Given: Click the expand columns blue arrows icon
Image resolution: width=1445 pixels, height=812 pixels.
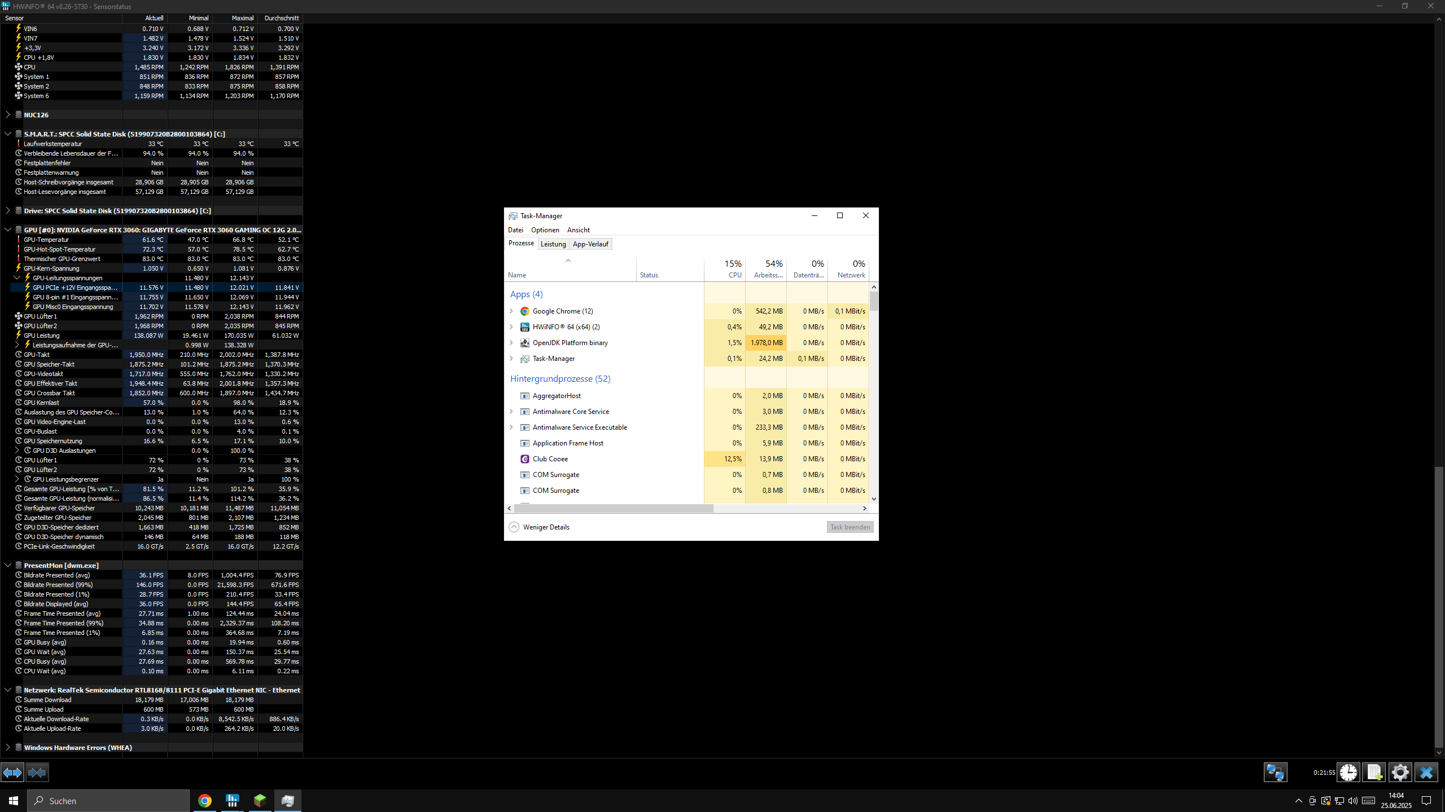Looking at the screenshot, I should pyautogui.click(x=12, y=772).
